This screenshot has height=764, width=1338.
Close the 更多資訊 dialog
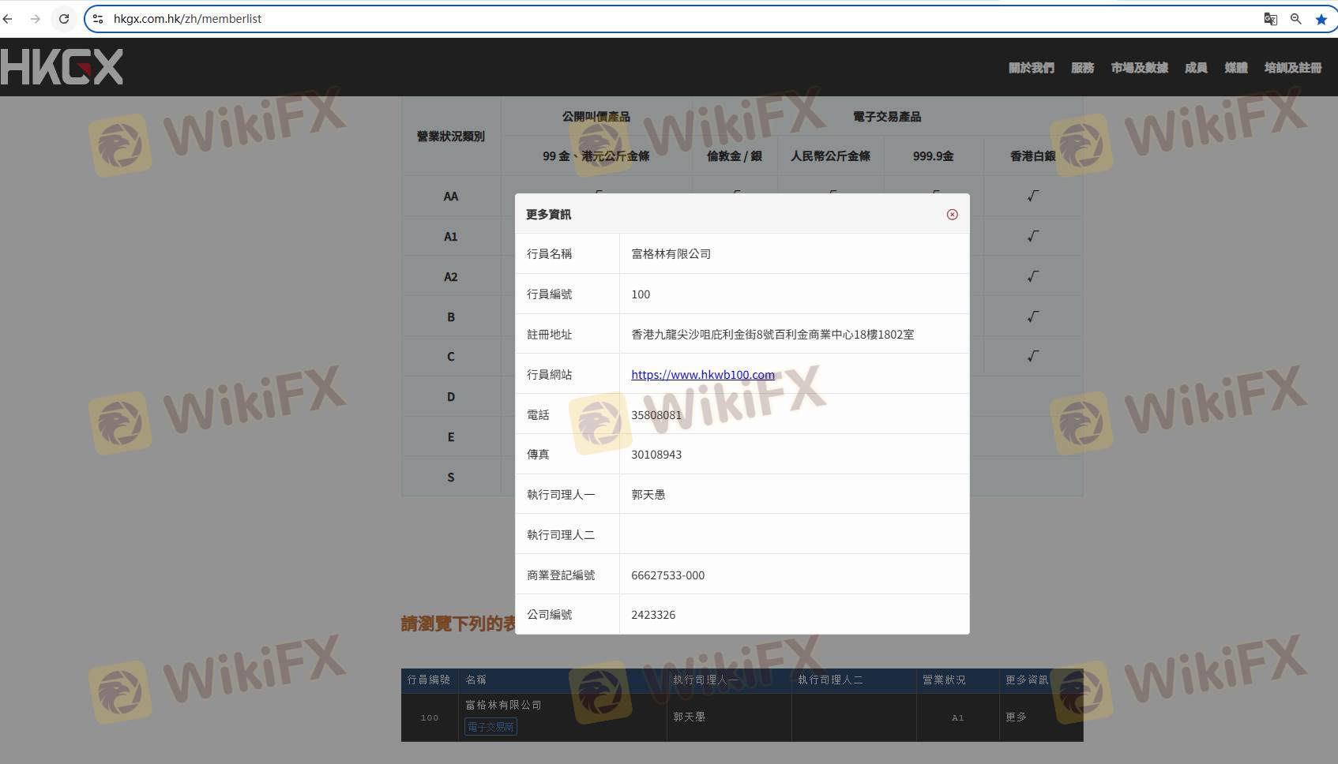tap(952, 215)
